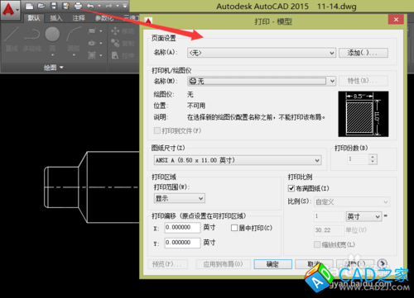The width and height of the screenshot is (414, 298).
Task: Open the 图纸尺寸 ANSI A dropdown
Action: coord(238,160)
